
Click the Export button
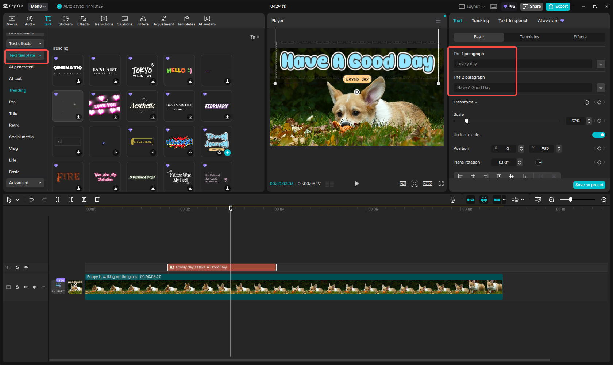click(x=558, y=7)
